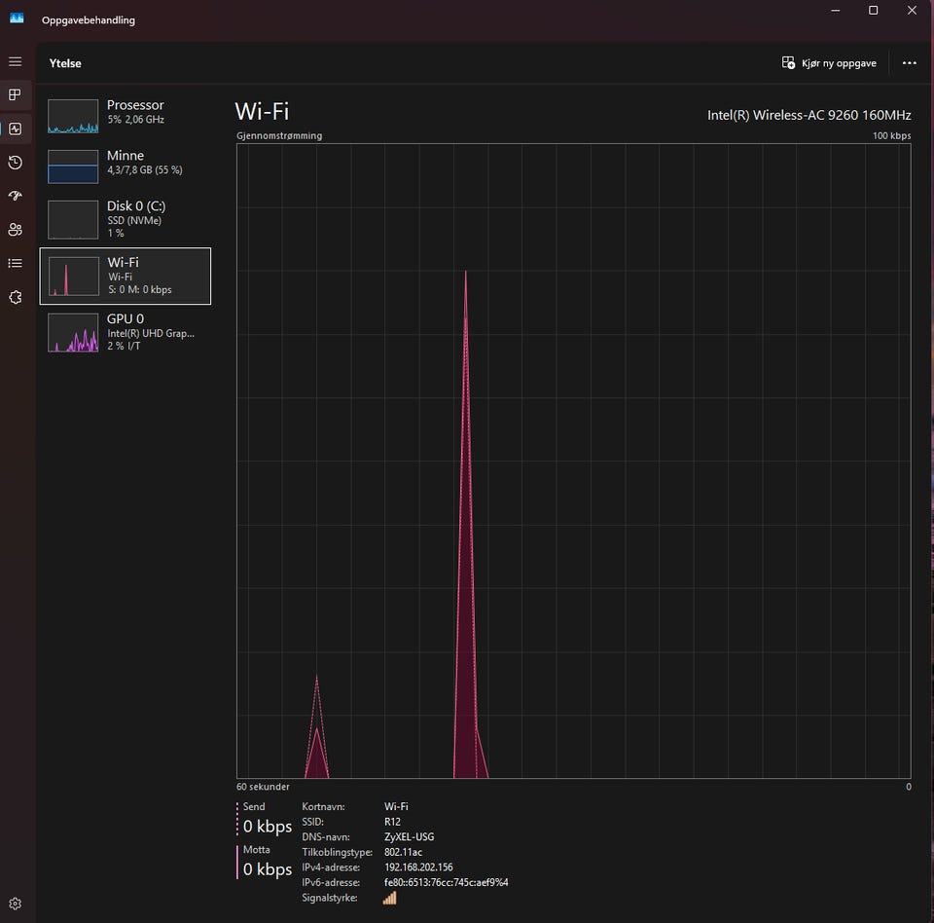This screenshot has height=923, width=934.
Task: Open the Details list page icon
Action: [x=16, y=263]
